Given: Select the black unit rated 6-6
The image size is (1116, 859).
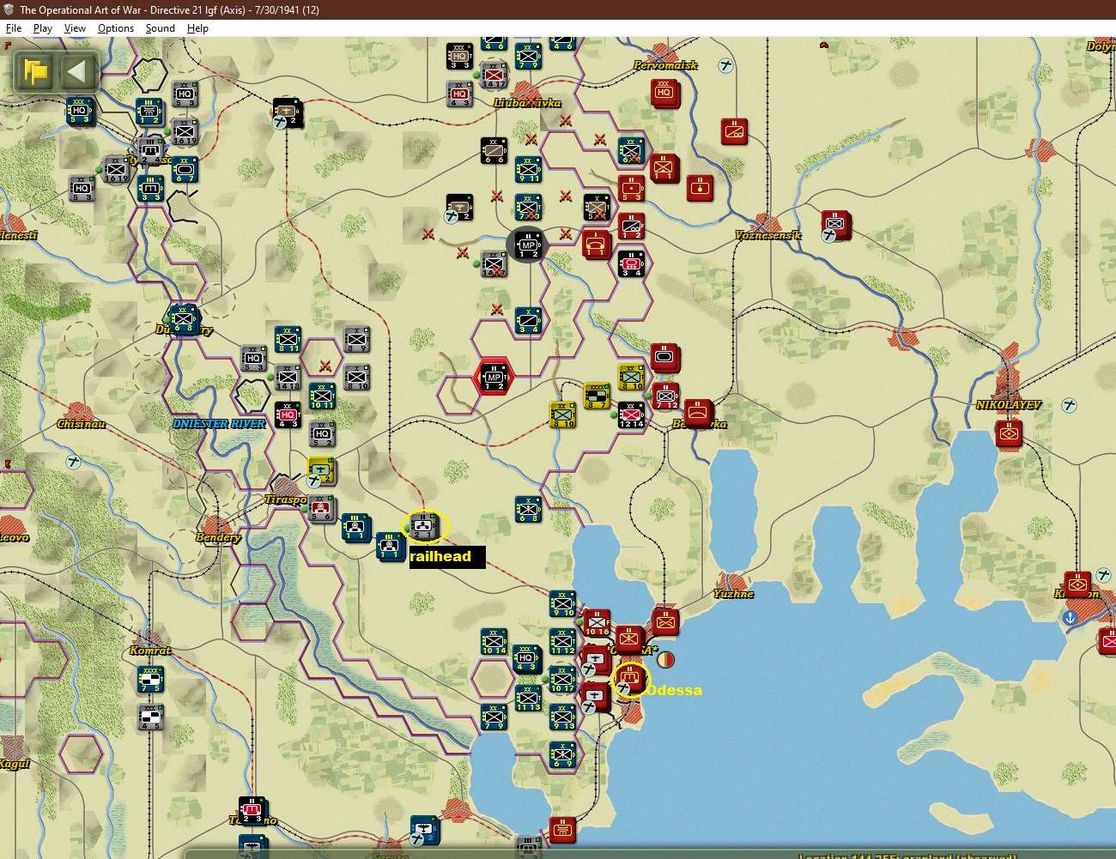Looking at the screenshot, I should [x=494, y=150].
